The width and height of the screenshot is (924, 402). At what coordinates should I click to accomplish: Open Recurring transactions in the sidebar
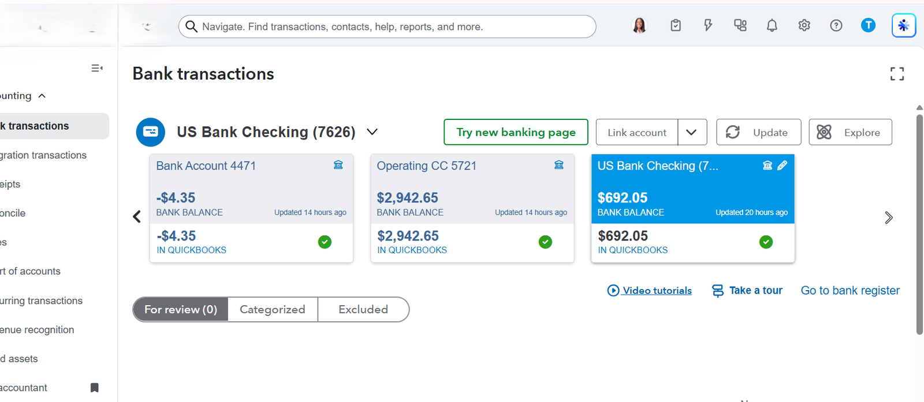tap(42, 300)
